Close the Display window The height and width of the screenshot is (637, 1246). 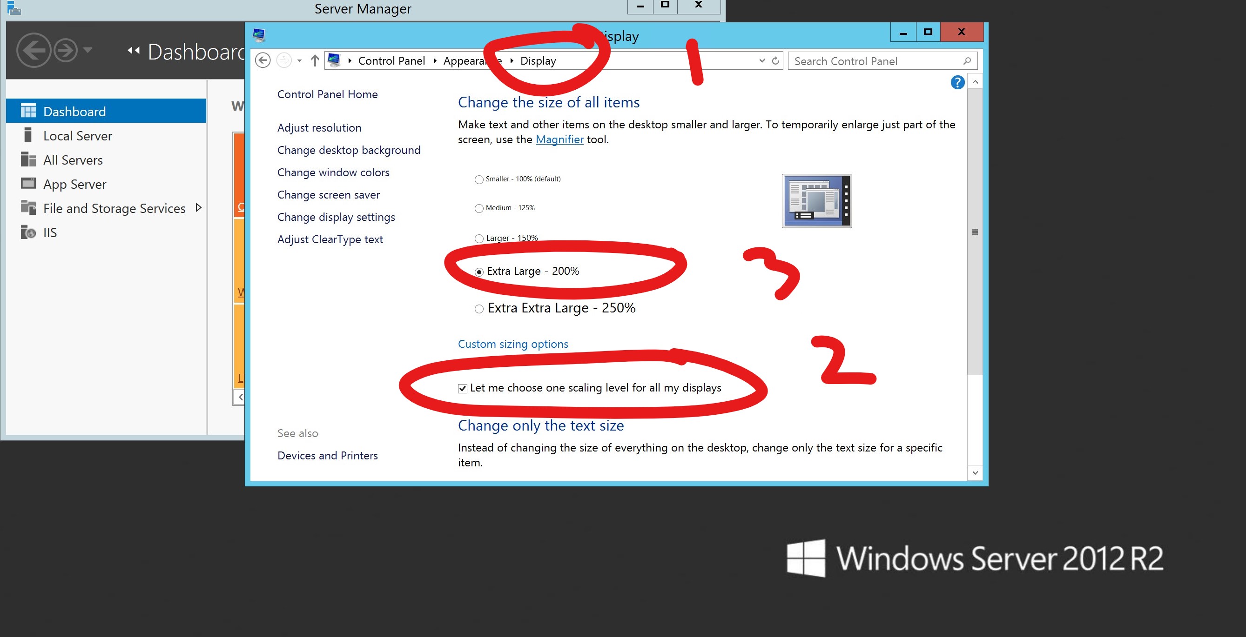click(962, 32)
